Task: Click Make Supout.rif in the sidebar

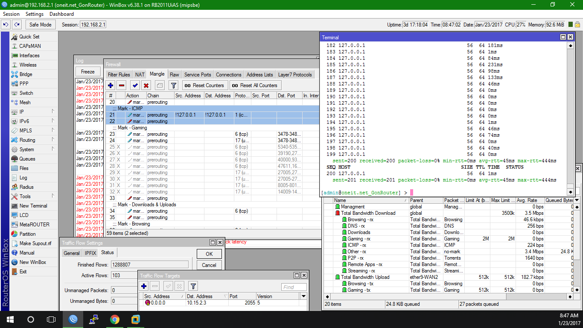Action: tap(35, 243)
